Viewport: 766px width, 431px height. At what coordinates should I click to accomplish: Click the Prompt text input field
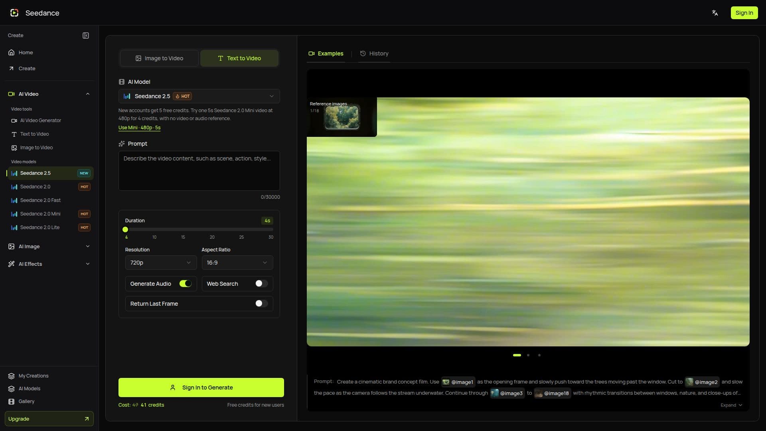pyautogui.click(x=199, y=170)
